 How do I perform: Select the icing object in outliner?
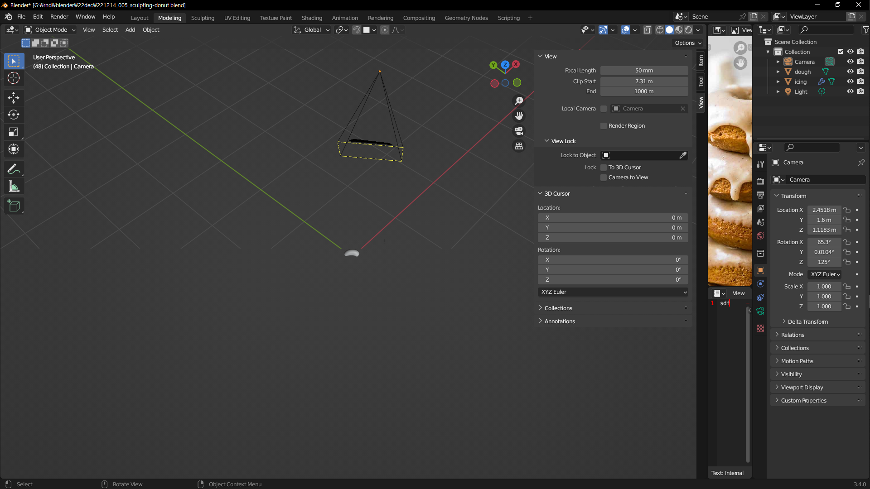tap(801, 82)
